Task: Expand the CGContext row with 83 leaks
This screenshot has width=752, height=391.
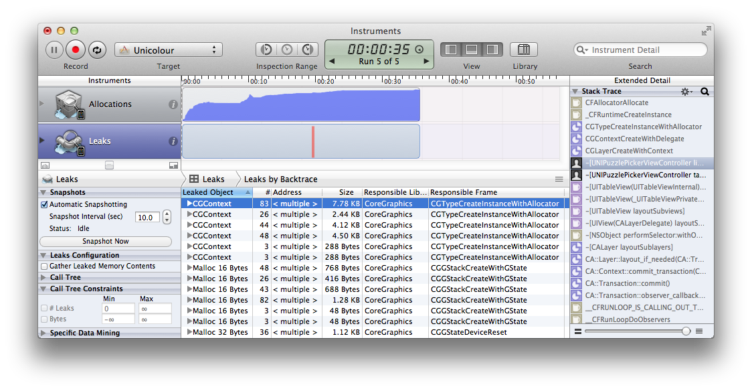Action: (x=189, y=204)
